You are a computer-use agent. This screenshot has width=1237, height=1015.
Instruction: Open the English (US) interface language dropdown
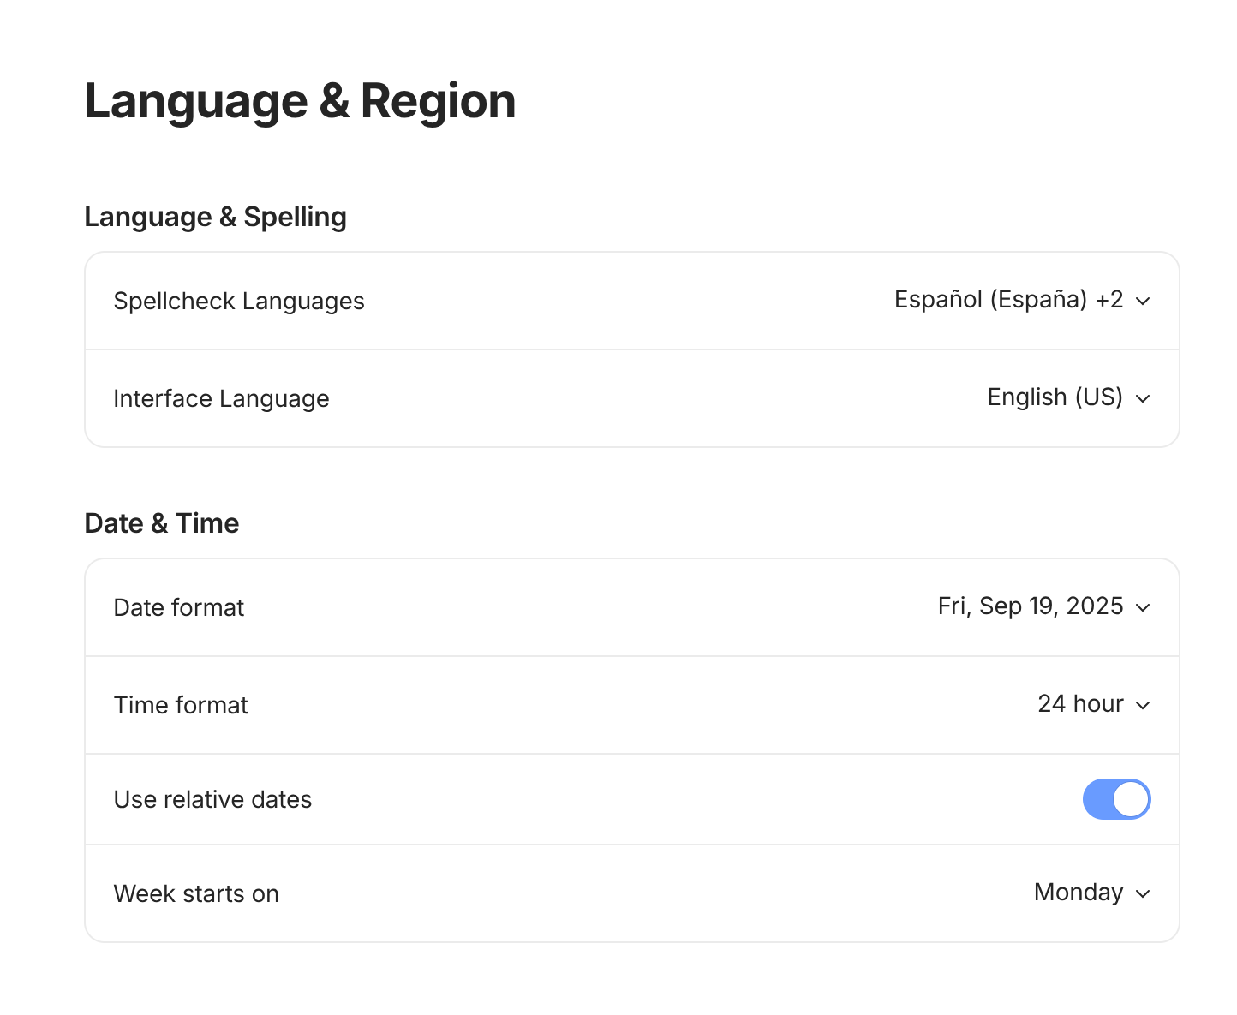pyautogui.click(x=1055, y=397)
